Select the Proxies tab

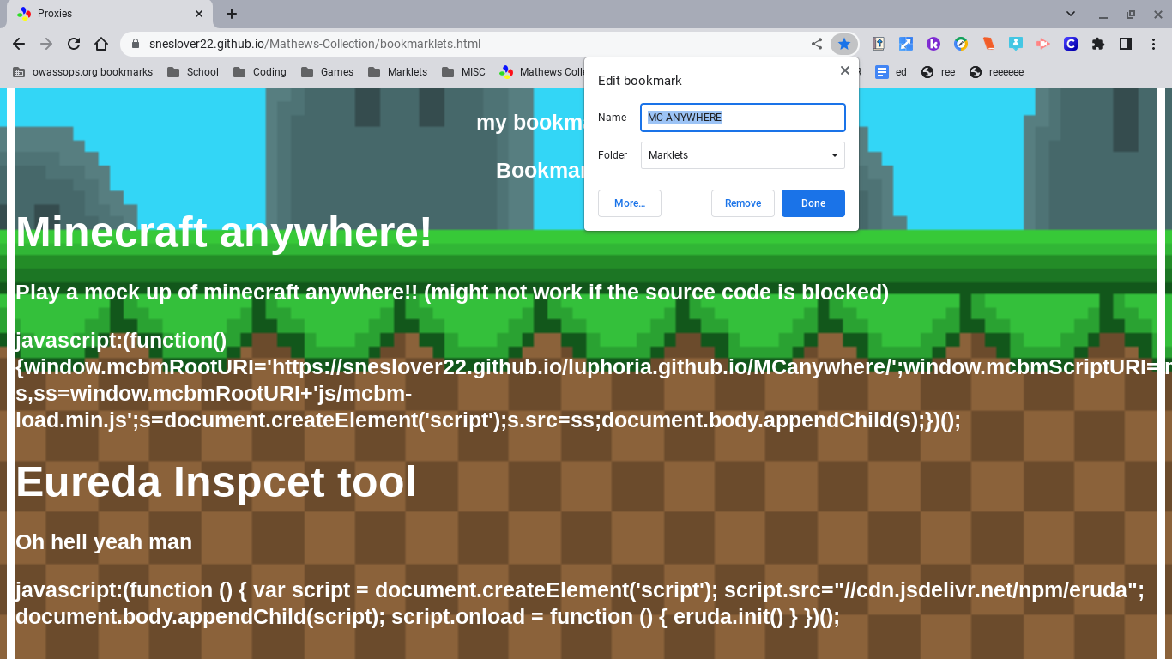tap(110, 14)
